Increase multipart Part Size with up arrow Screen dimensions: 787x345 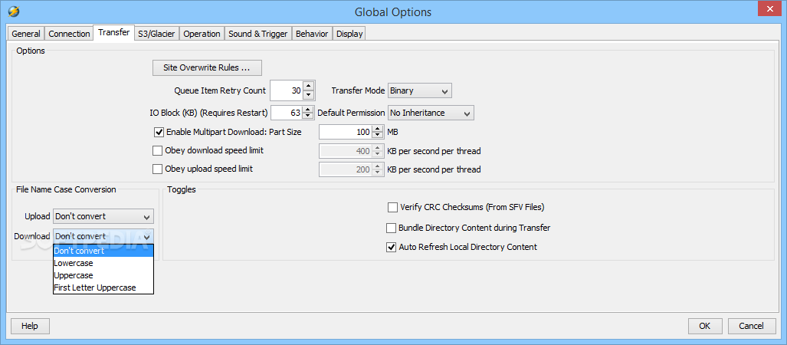click(377, 128)
